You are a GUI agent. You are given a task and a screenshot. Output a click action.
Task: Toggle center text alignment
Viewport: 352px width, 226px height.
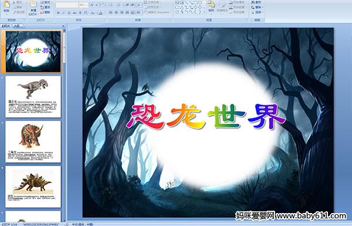coord(116,12)
